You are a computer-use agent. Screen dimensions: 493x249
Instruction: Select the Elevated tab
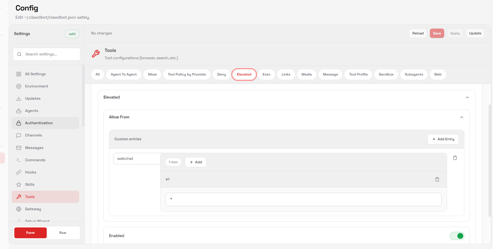point(244,74)
